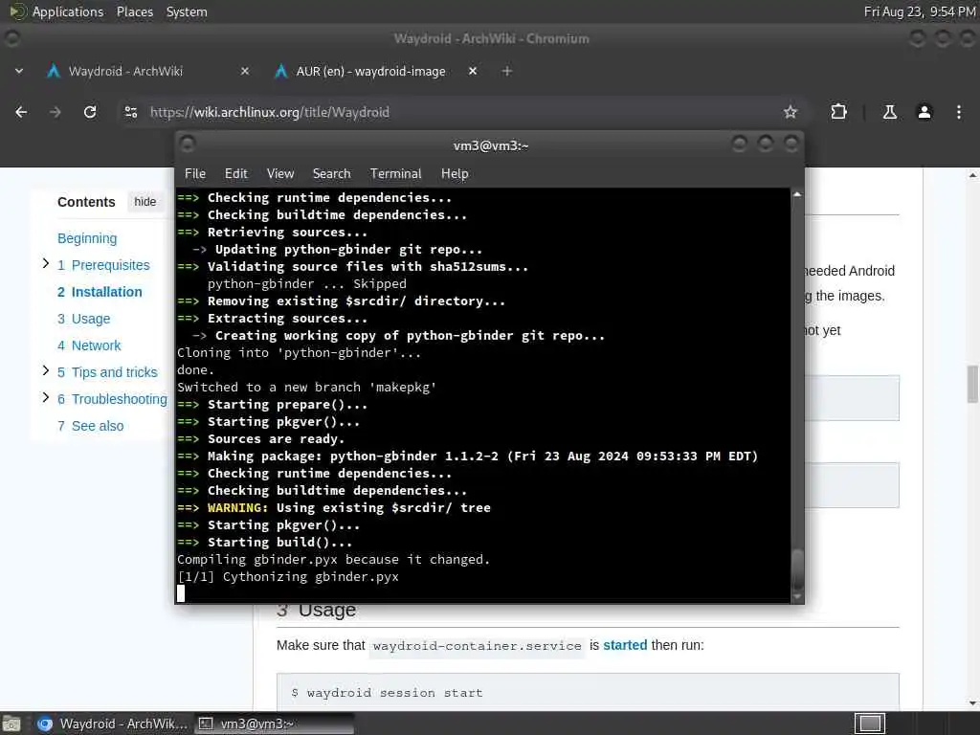
Task: Expand the Prerequisites subsection chevron
Action: pyautogui.click(x=45, y=263)
